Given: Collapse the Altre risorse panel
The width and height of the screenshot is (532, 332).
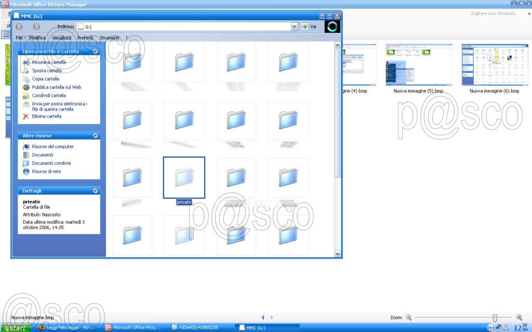Looking at the screenshot, I should 96,135.
